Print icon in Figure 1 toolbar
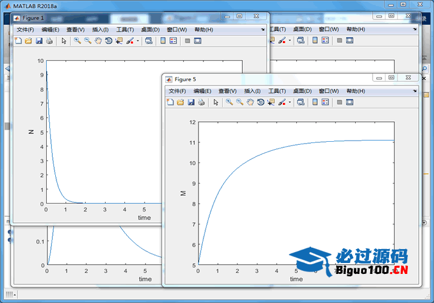This screenshot has height=303, width=434. coord(50,41)
